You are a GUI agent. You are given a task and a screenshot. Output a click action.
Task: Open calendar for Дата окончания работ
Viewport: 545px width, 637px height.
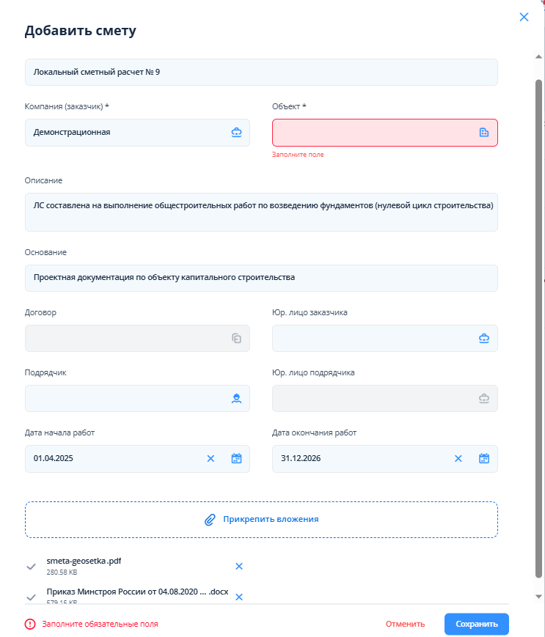pyautogui.click(x=483, y=459)
